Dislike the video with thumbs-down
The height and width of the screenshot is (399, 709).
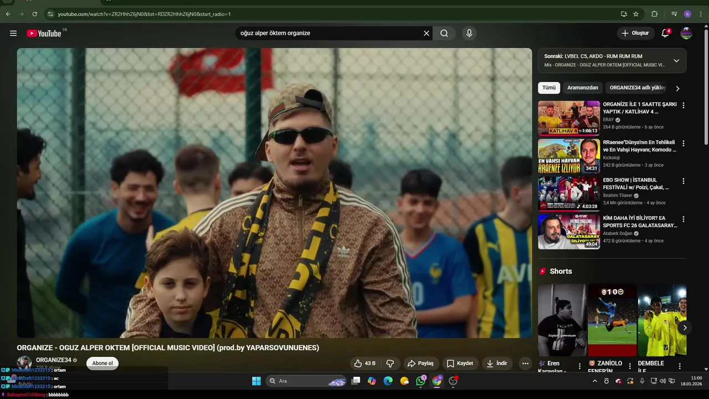pyautogui.click(x=390, y=364)
